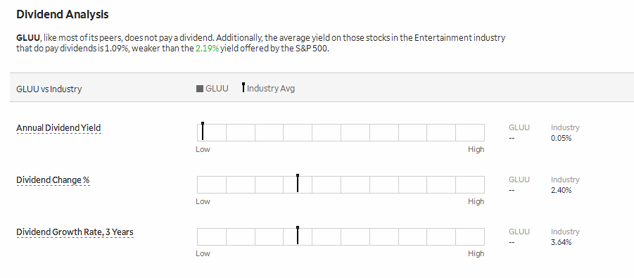
Task: Click the Dividend Change % bar scale
Action: (341, 185)
